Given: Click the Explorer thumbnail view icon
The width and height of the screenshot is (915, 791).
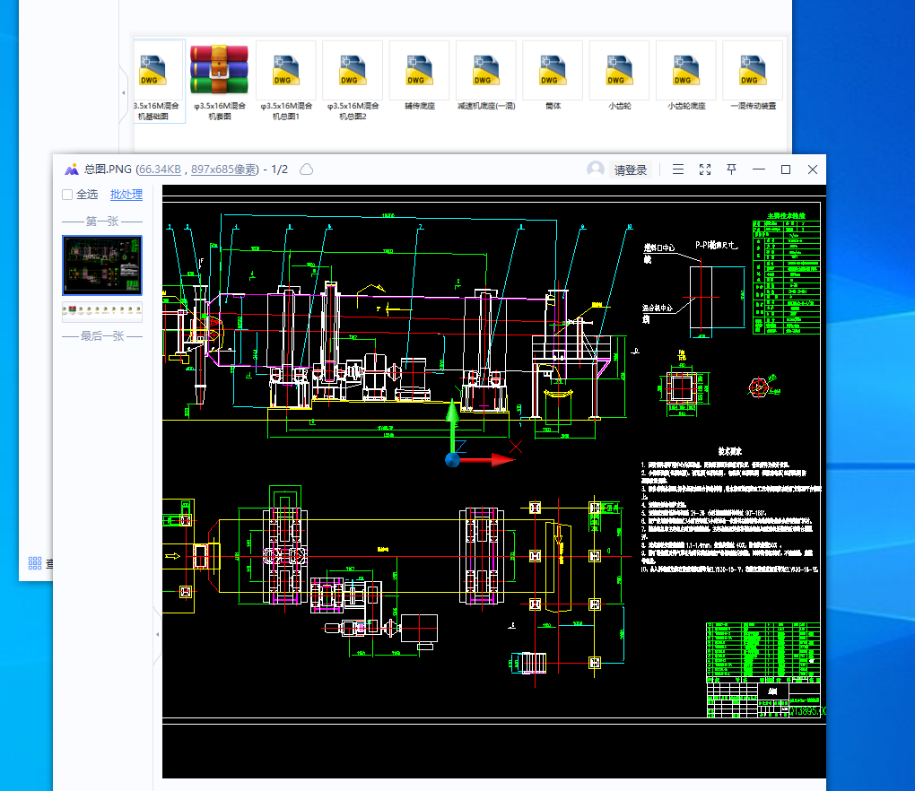Looking at the screenshot, I should point(35,563).
